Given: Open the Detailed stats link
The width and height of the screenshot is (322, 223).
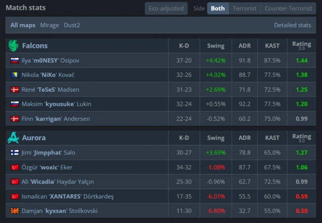Looking at the screenshot, I should (292, 25).
